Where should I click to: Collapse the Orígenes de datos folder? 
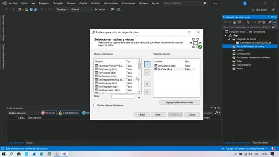pos(229,39)
